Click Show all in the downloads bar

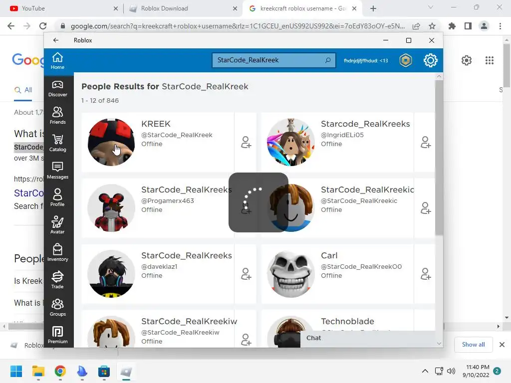tap(473, 345)
